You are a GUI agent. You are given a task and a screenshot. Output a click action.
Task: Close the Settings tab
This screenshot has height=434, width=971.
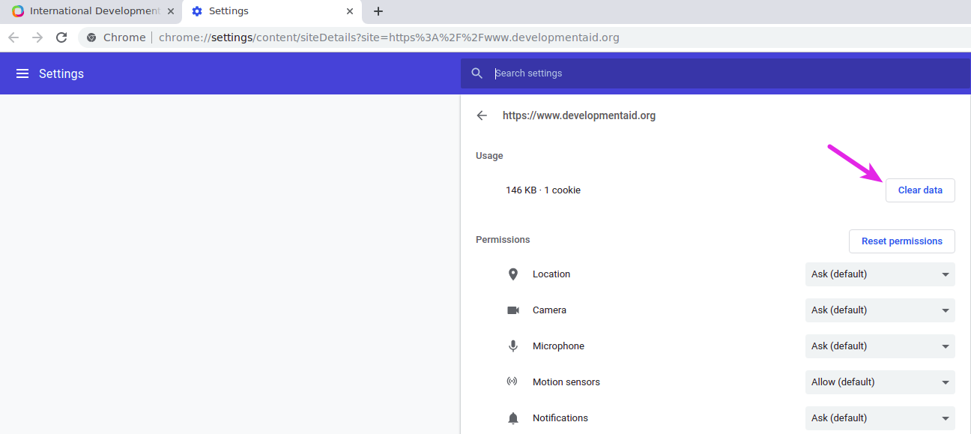point(350,11)
